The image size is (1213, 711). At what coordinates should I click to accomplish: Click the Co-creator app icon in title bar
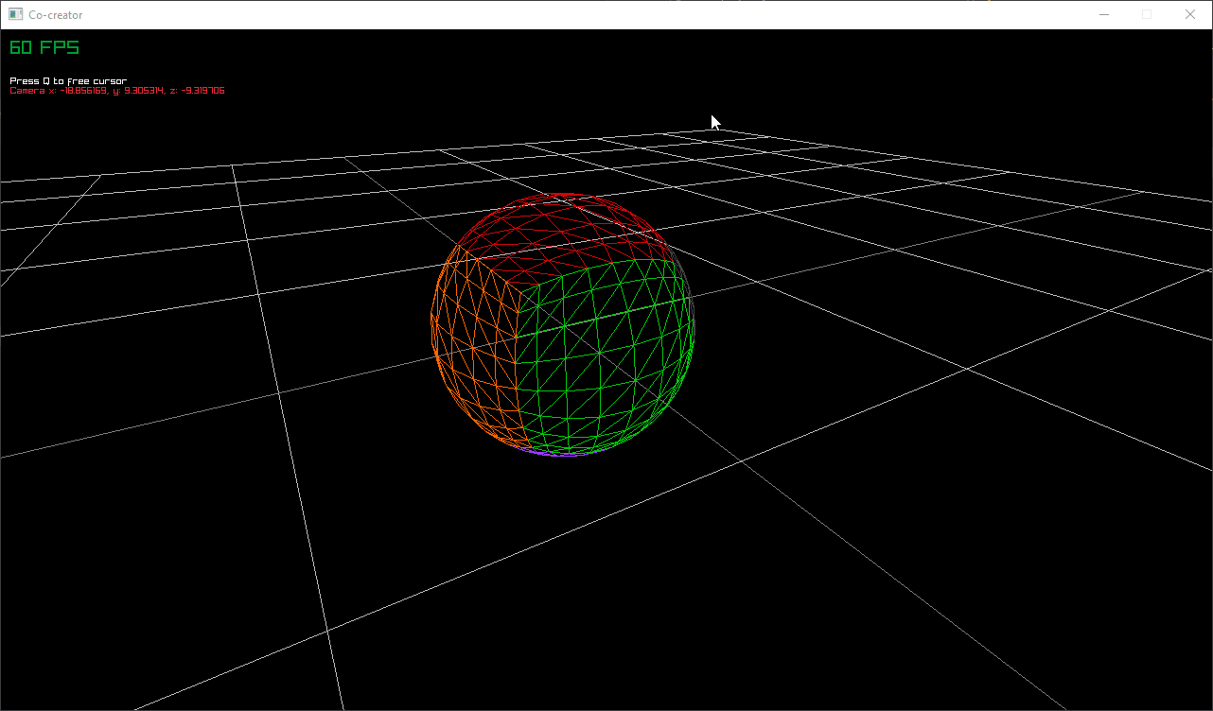point(15,14)
